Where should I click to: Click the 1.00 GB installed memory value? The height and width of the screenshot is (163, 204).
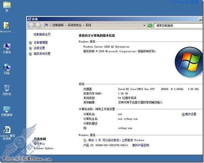(x=123, y=94)
